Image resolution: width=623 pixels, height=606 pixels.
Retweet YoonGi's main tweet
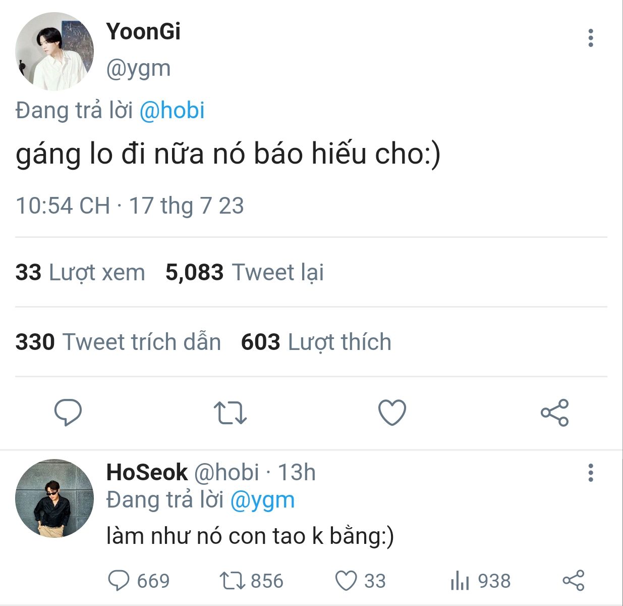pyautogui.click(x=230, y=413)
